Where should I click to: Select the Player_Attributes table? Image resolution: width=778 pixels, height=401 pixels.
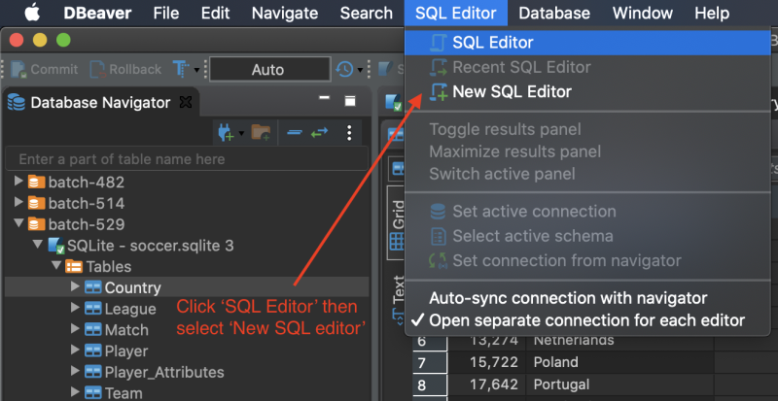pos(164,372)
